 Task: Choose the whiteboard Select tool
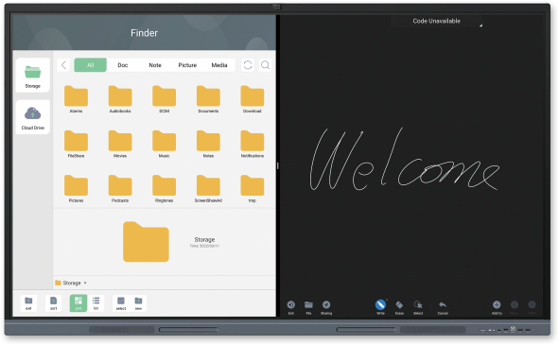[418, 307]
